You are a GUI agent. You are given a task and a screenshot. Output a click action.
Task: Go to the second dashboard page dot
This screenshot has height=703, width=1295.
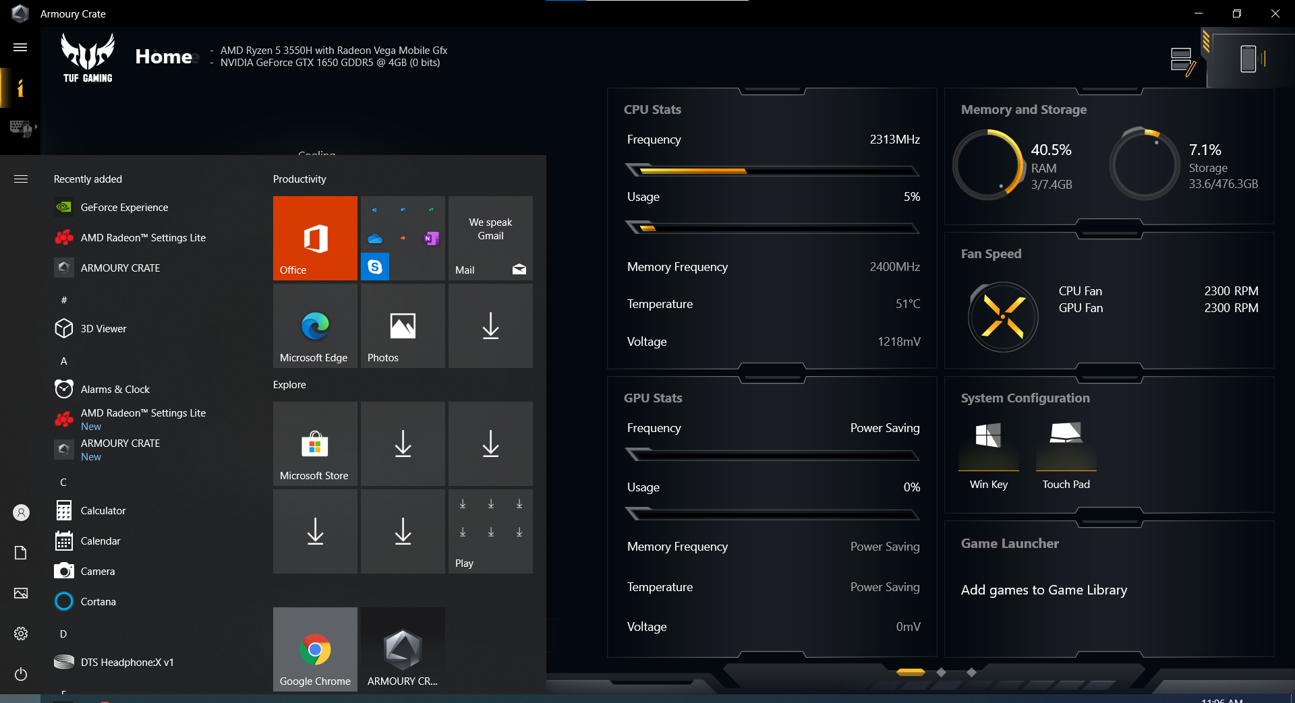[942, 672]
